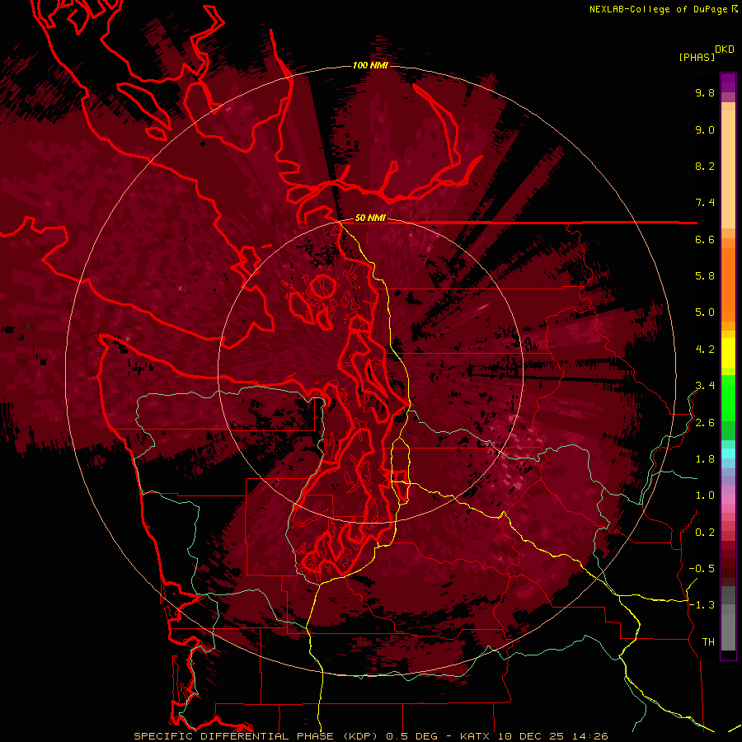Click the orange segment of the color bar

click(x=728, y=284)
